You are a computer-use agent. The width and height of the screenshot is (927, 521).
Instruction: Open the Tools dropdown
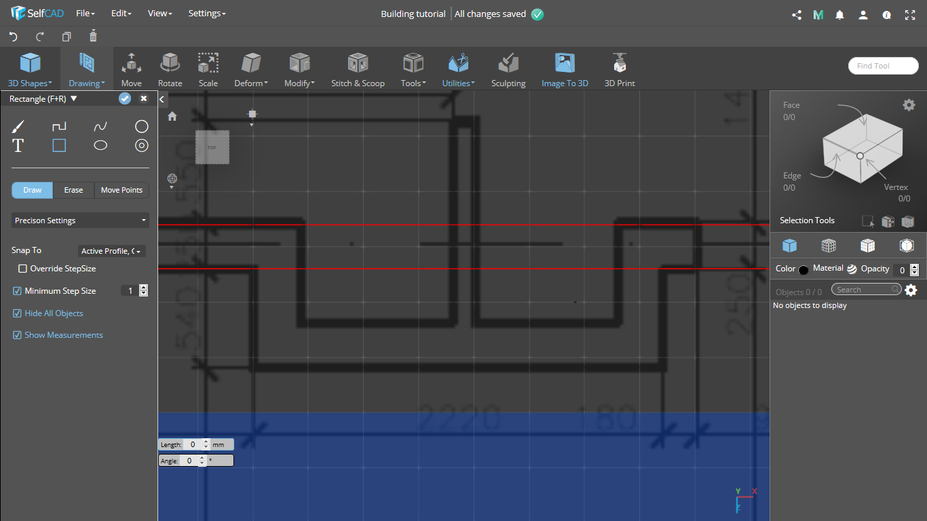pos(413,70)
